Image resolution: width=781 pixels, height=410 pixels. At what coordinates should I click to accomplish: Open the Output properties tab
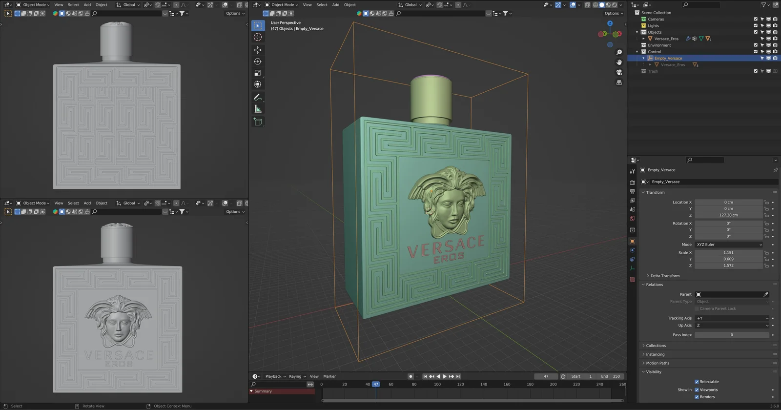633,191
